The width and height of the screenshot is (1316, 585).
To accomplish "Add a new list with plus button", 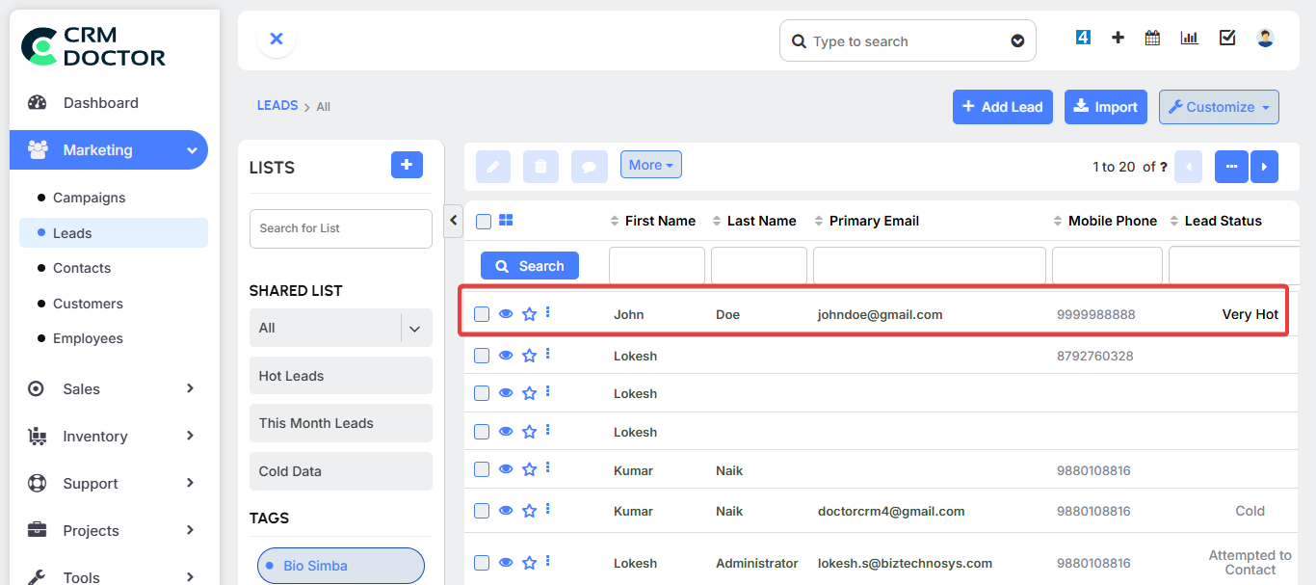I will (407, 166).
